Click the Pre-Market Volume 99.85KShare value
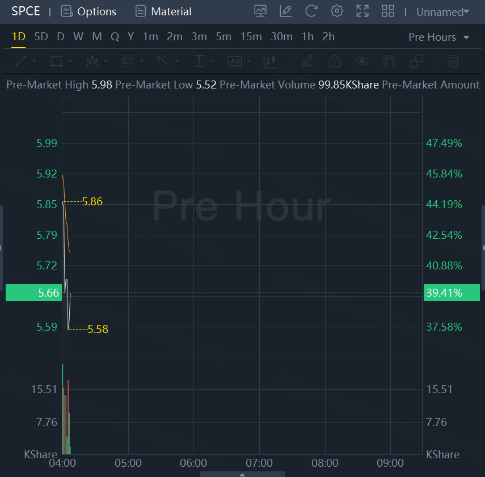 pyautogui.click(x=349, y=85)
